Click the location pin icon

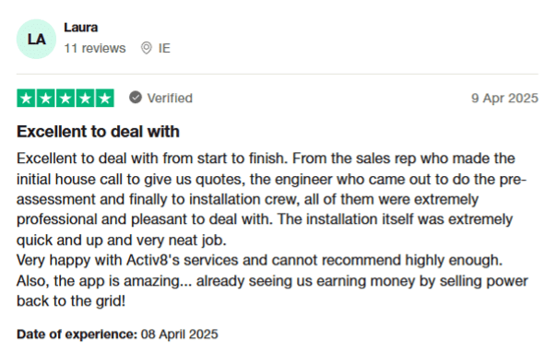coord(146,48)
